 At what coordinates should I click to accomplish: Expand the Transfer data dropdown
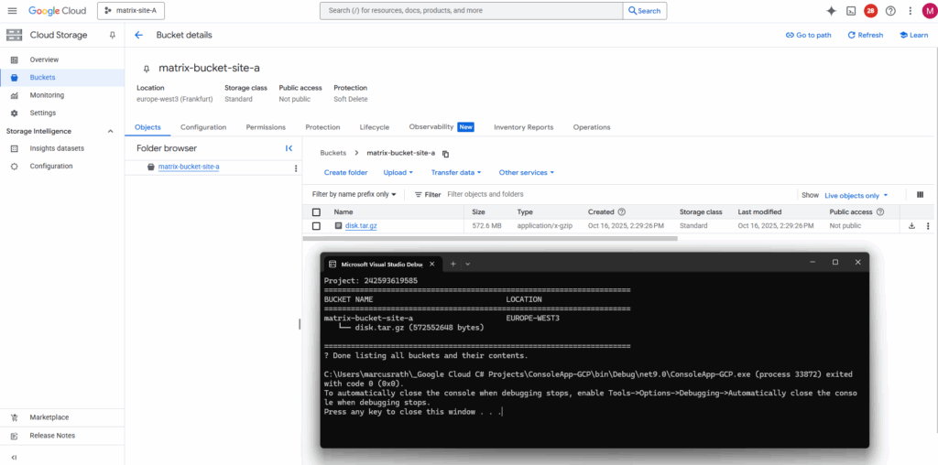click(x=455, y=172)
